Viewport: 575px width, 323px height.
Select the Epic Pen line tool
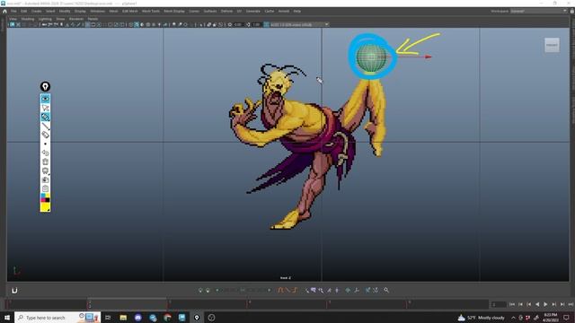[x=45, y=126]
